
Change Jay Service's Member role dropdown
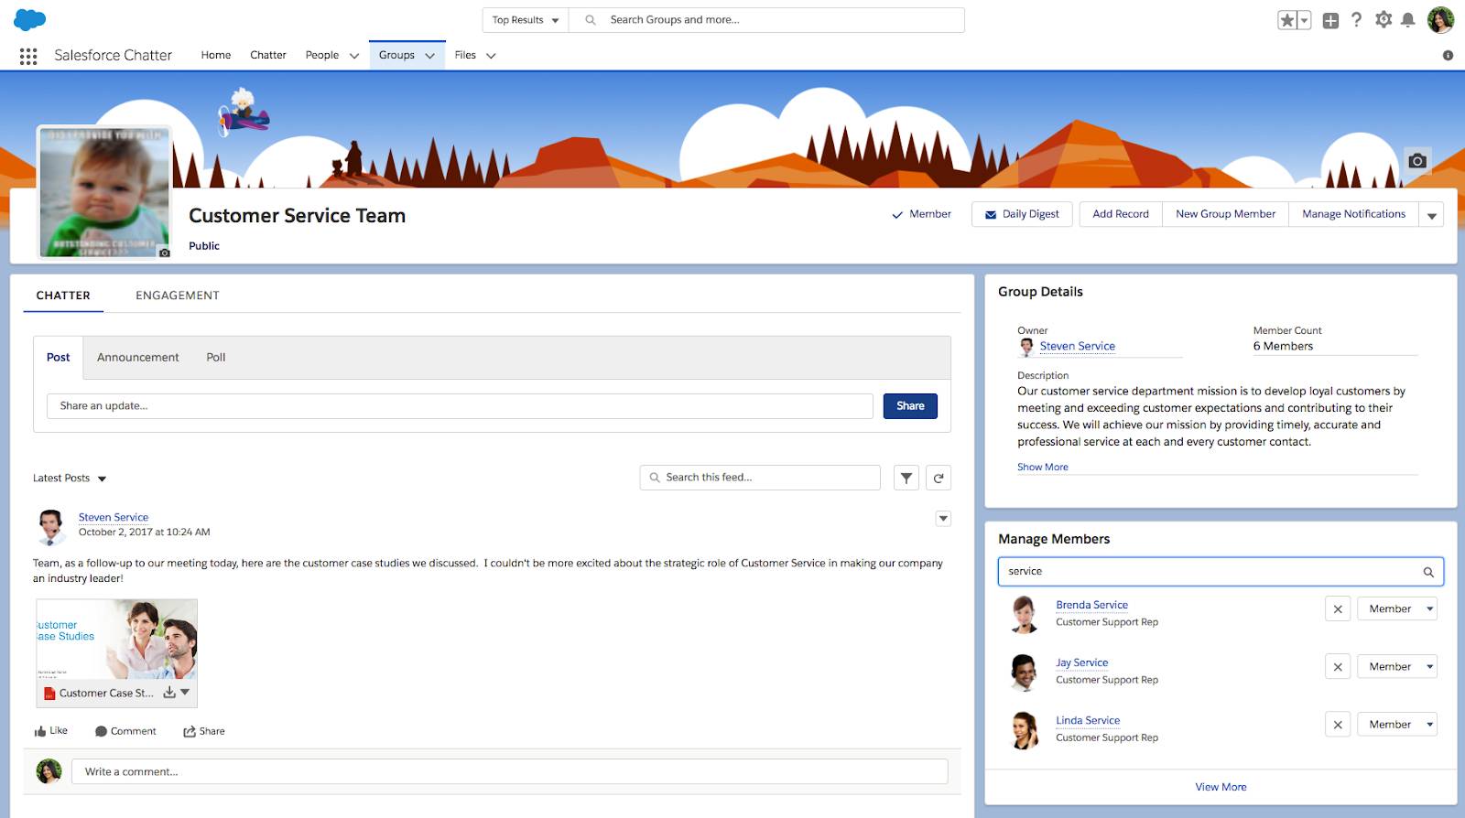coord(1397,667)
